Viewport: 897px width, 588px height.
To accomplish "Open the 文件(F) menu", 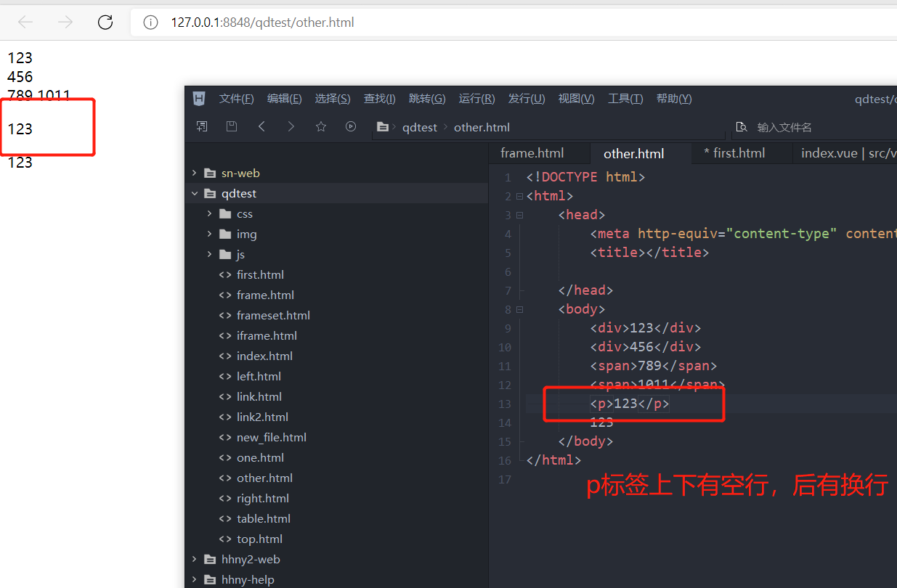I will click(x=237, y=99).
